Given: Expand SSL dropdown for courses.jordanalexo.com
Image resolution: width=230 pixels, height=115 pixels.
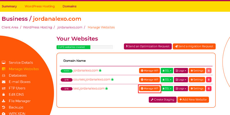Looking at the screenshot, I should 167,80.
